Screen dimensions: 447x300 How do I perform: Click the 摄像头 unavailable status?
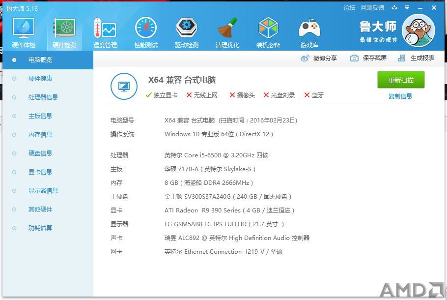click(x=242, y=95)
